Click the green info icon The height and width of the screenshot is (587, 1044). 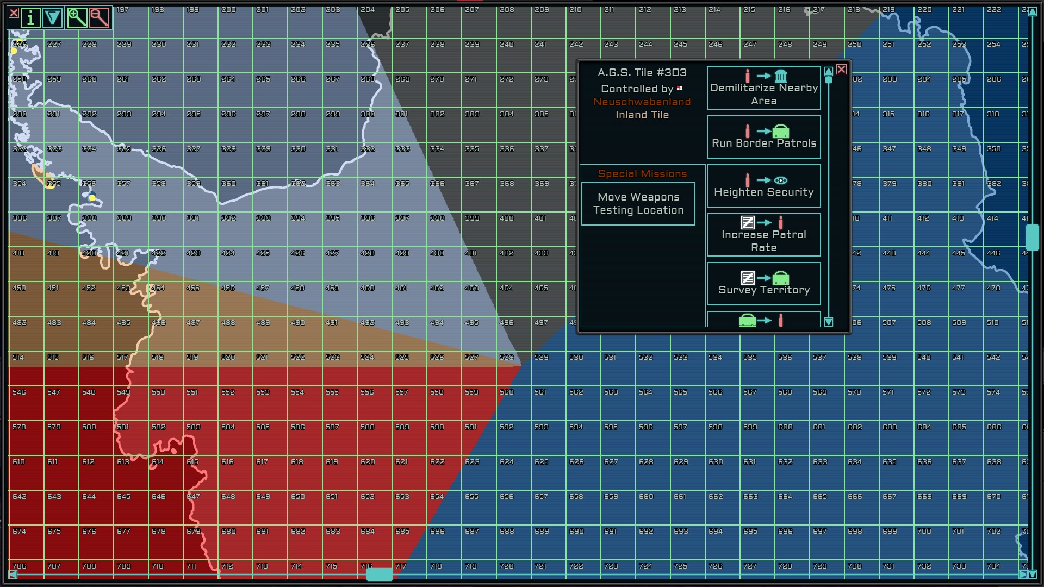pos(30,18)
